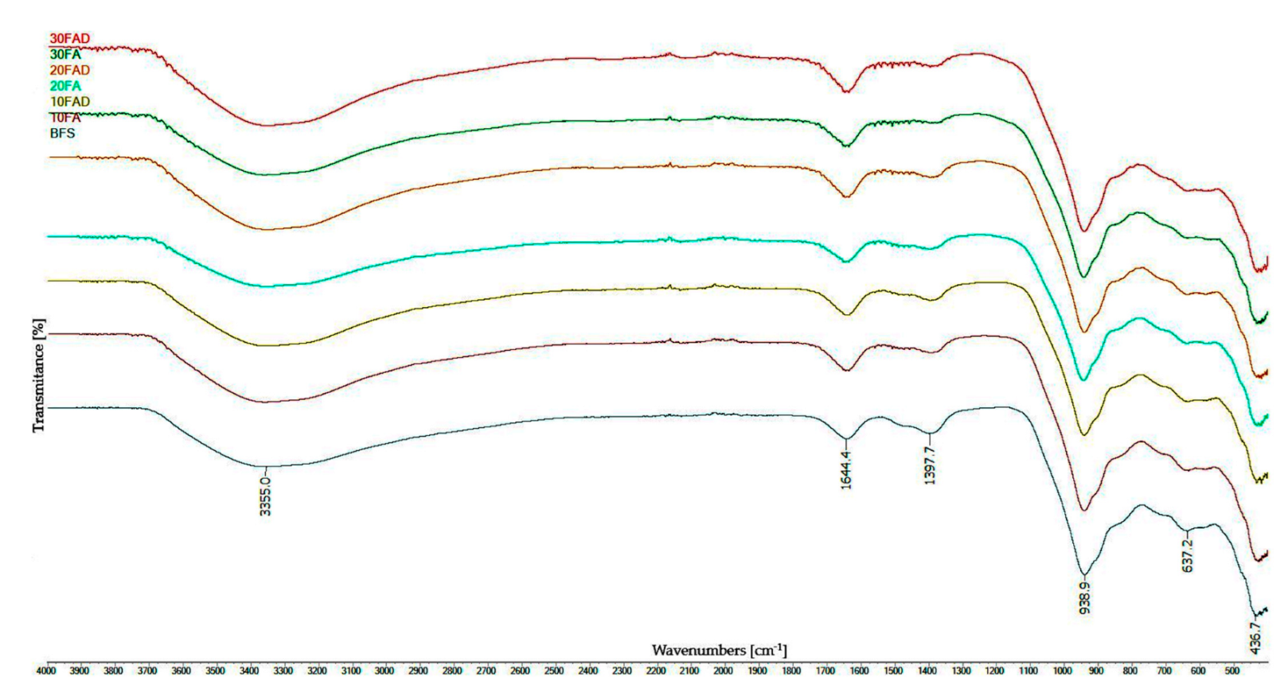Image resolution: width=1288 pixels, height=700 pixels.
Task: Click the 1644.4 peak label
Action: click(846, 469)
